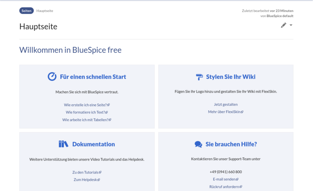Click the speedometer quick start icon
Viewport: 313px width, 191px height.
(x=52, y=77)
